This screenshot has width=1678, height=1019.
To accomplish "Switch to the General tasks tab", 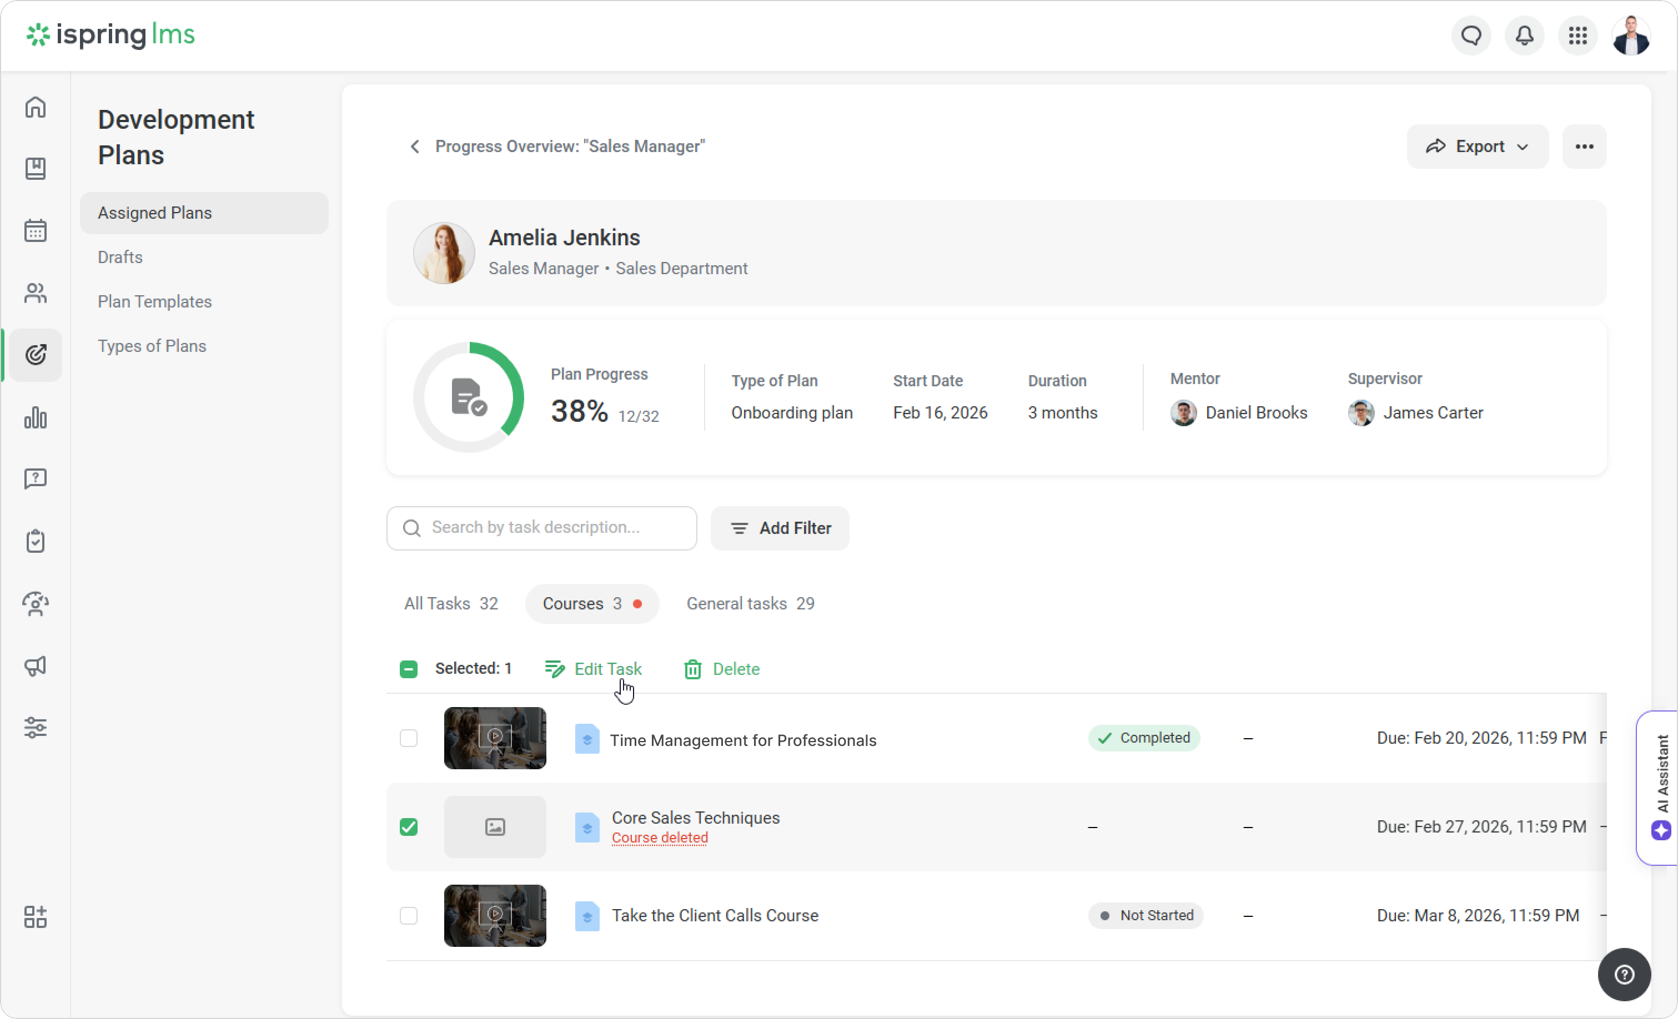I will tap(750, 603).
